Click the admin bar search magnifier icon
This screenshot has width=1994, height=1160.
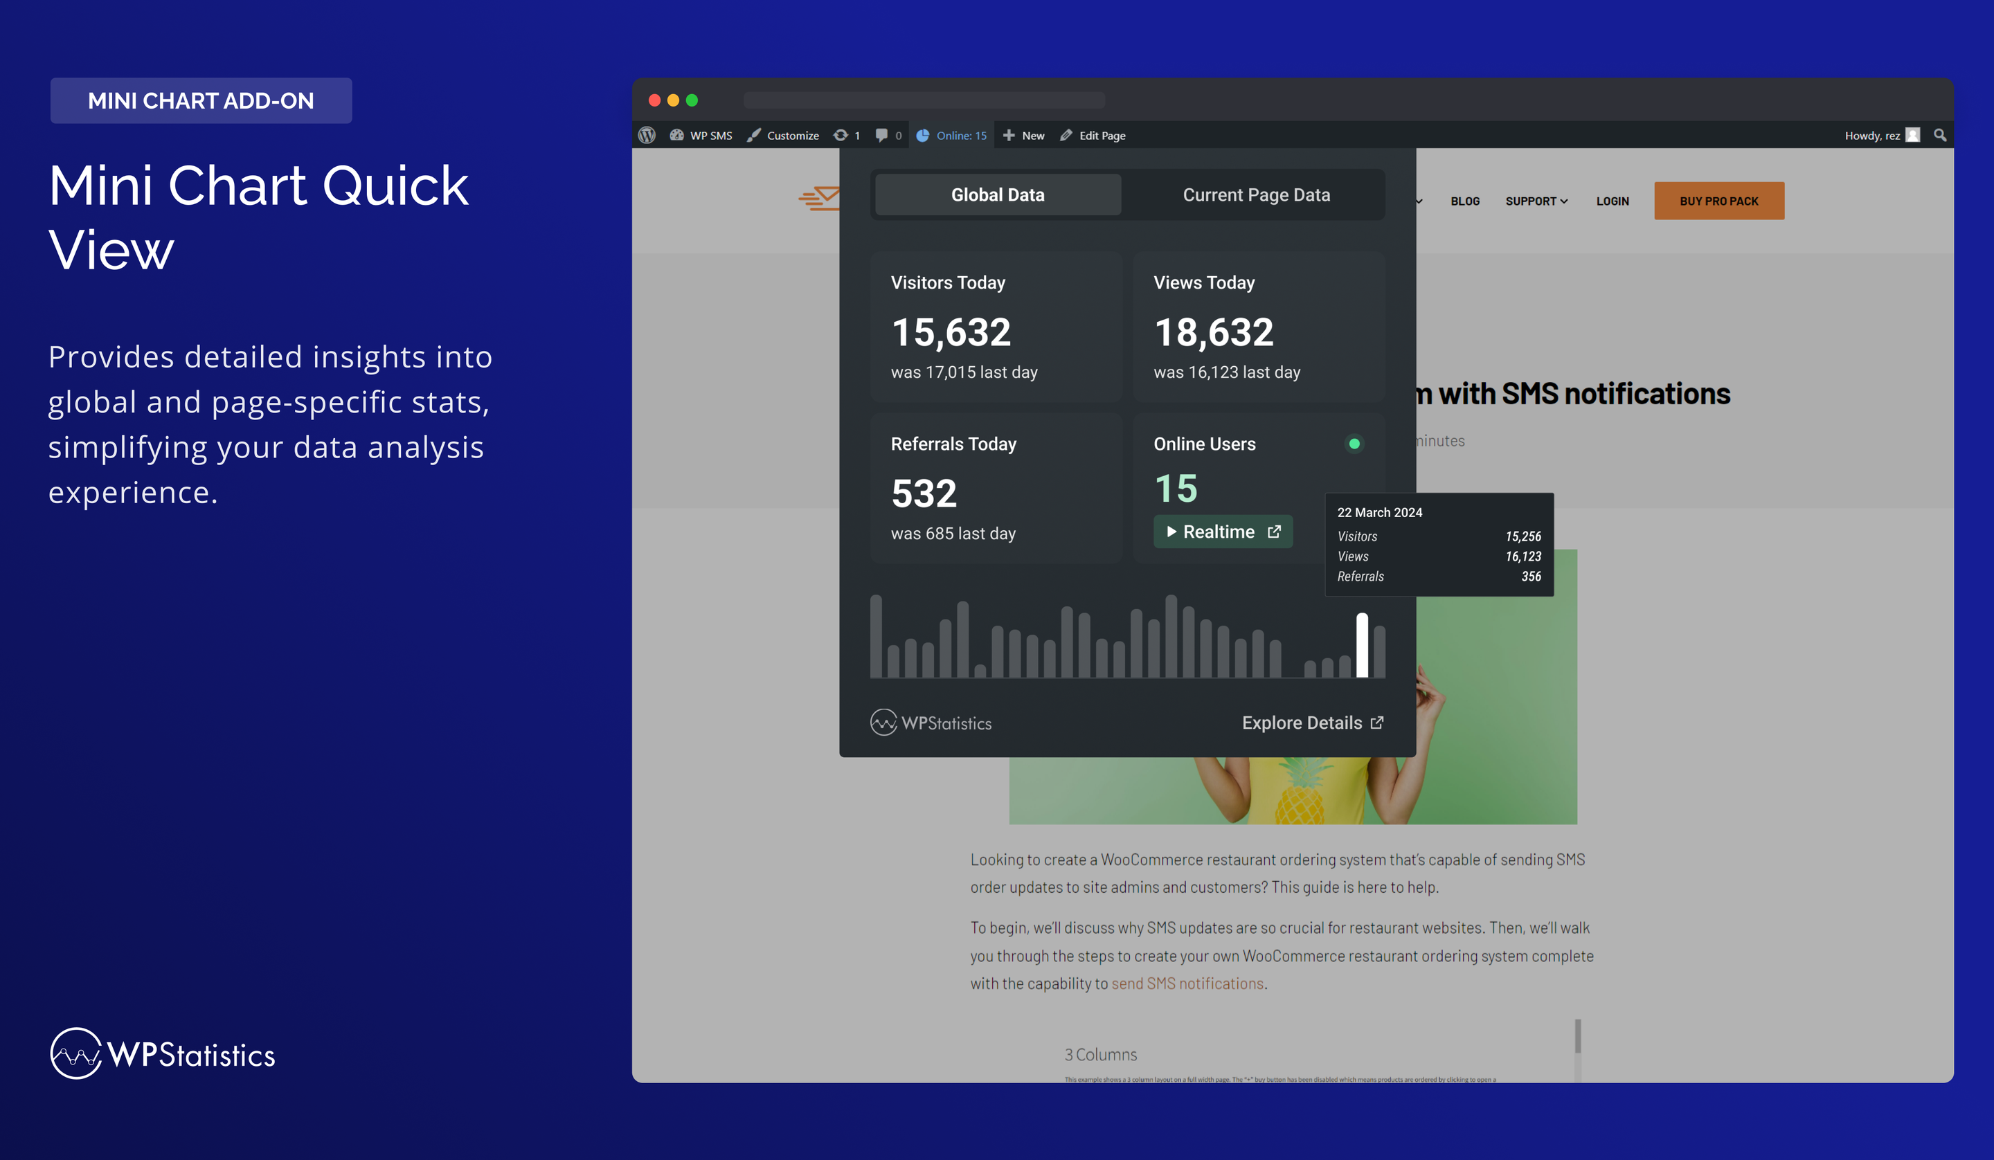click(x=1939, y=135)
